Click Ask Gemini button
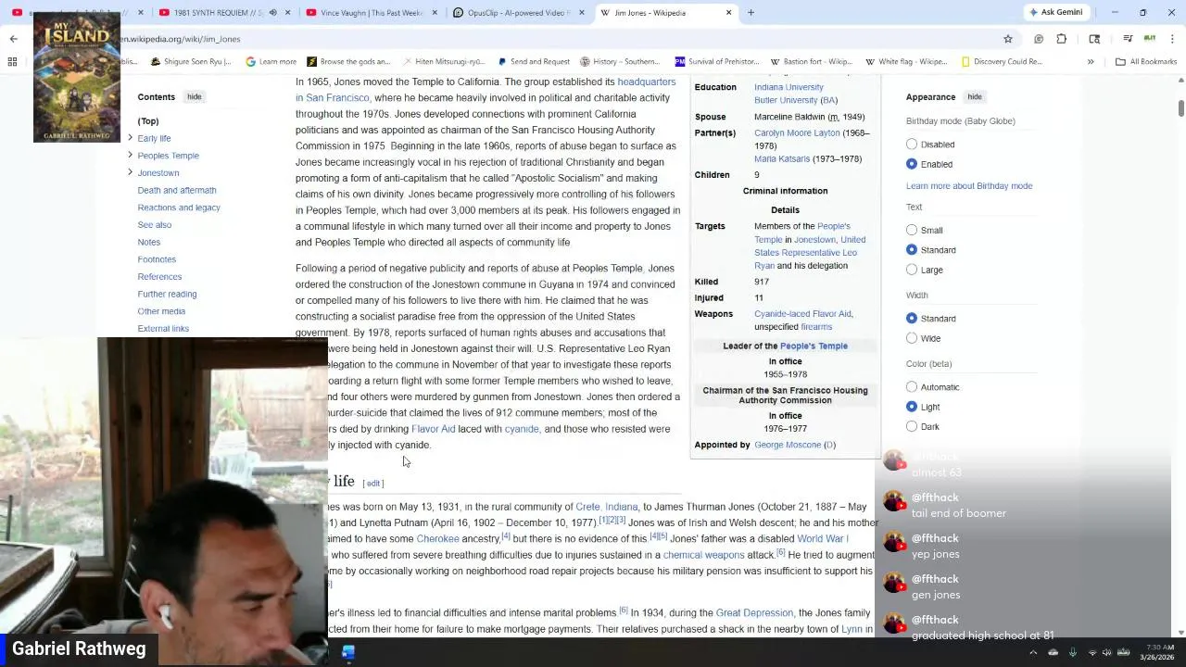This screenshot has width=1186, height=667. click(x=1055, y=13)
